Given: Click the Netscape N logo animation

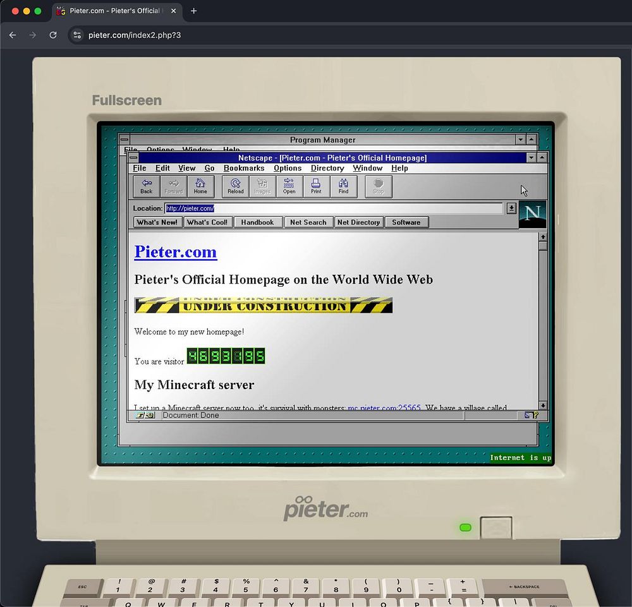Looking at the screenshot, I should tap(532, 215).
